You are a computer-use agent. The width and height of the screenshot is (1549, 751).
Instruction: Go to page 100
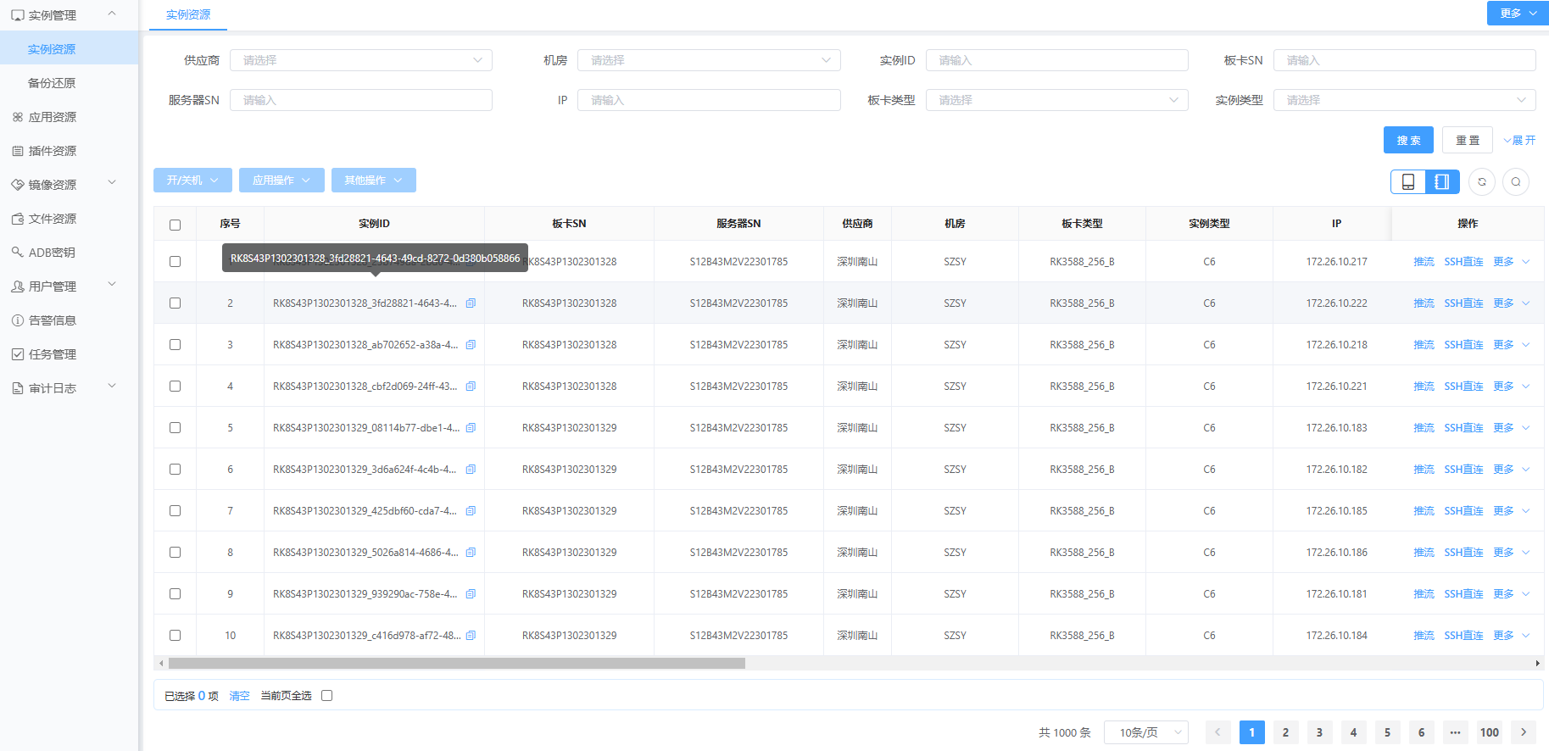click(1490, 732)
